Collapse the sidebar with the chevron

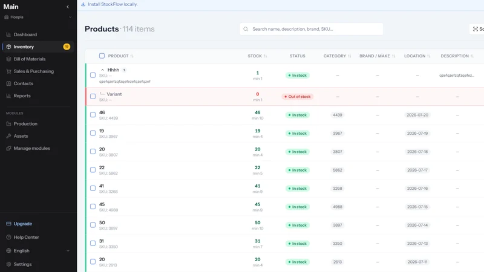[68, 7]
